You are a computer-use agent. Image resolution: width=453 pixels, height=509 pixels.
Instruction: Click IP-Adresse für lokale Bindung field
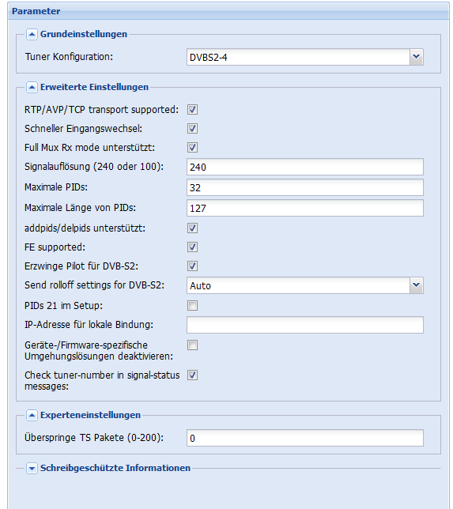(305, 325)
